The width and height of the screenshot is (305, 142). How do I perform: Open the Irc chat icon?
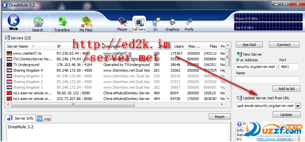coord(156,22)
